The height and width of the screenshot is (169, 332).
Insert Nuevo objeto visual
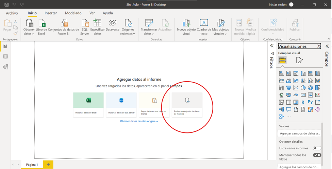[x=186, y=27]
